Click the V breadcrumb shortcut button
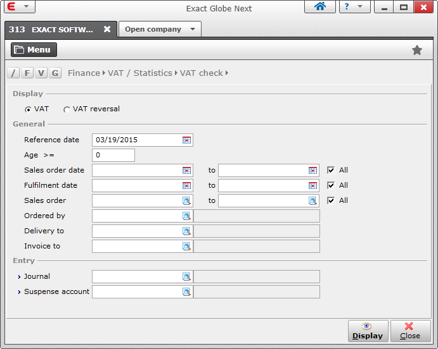The width and height of the screenshot is (438, 349). pyautogui.click(x=41, y=73)
